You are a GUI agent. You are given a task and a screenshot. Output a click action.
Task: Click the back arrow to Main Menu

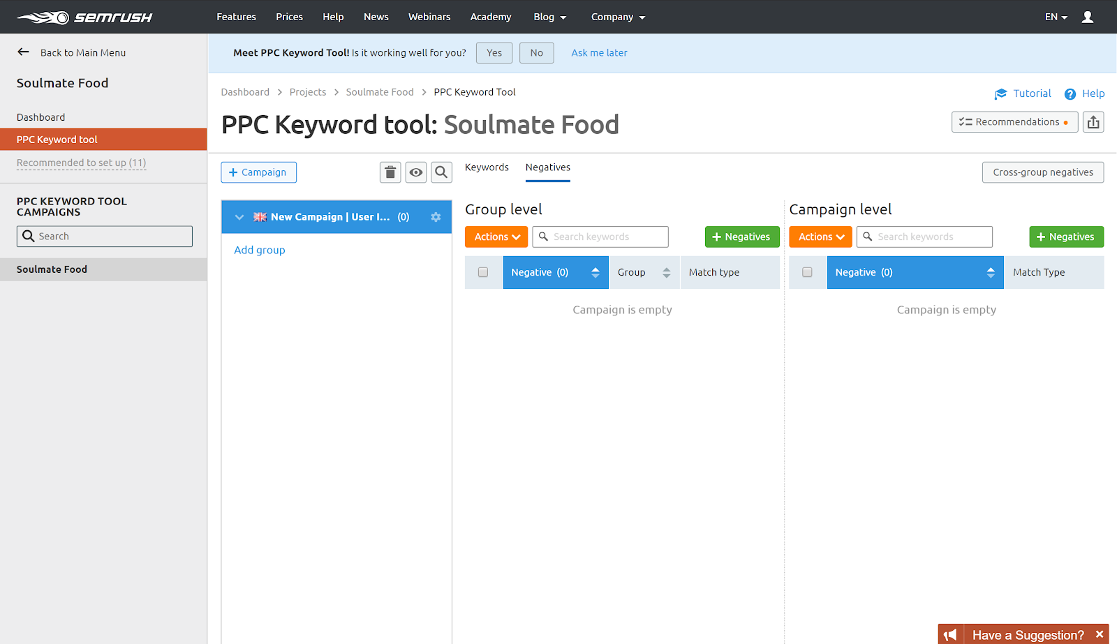click(x=23, y=52)
